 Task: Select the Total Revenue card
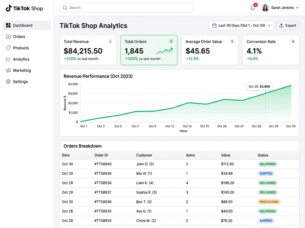coord(88,50)
